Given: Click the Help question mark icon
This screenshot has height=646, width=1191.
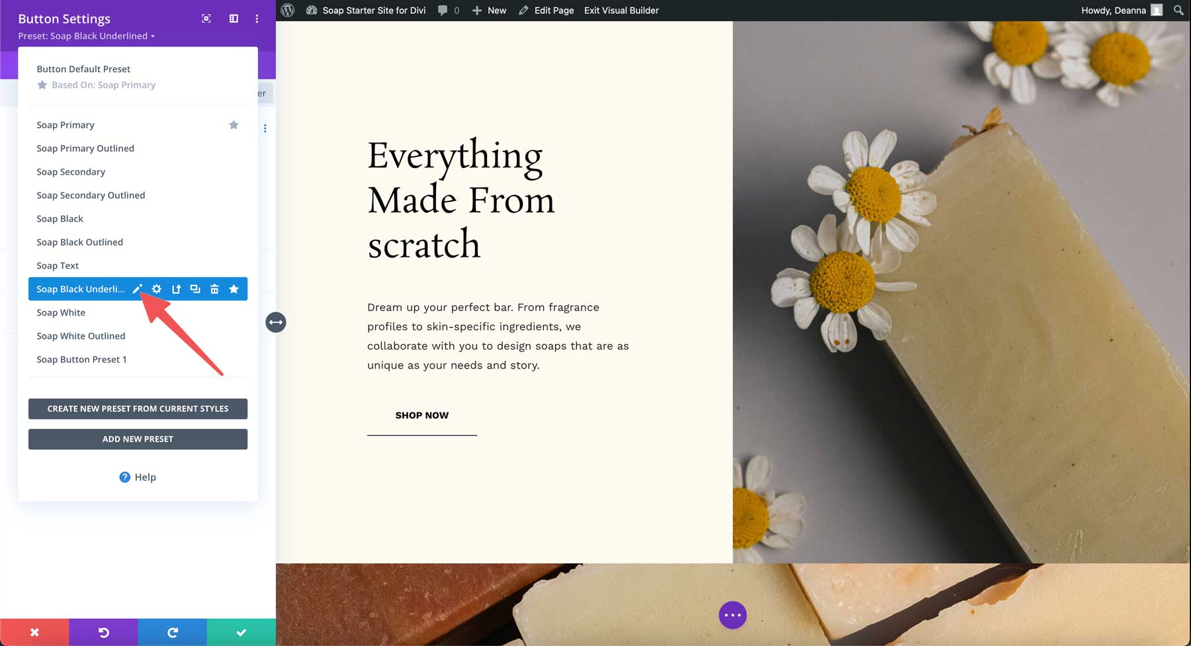Looking at the screenshot, I should pyautogui.click(x=124, y=477).
